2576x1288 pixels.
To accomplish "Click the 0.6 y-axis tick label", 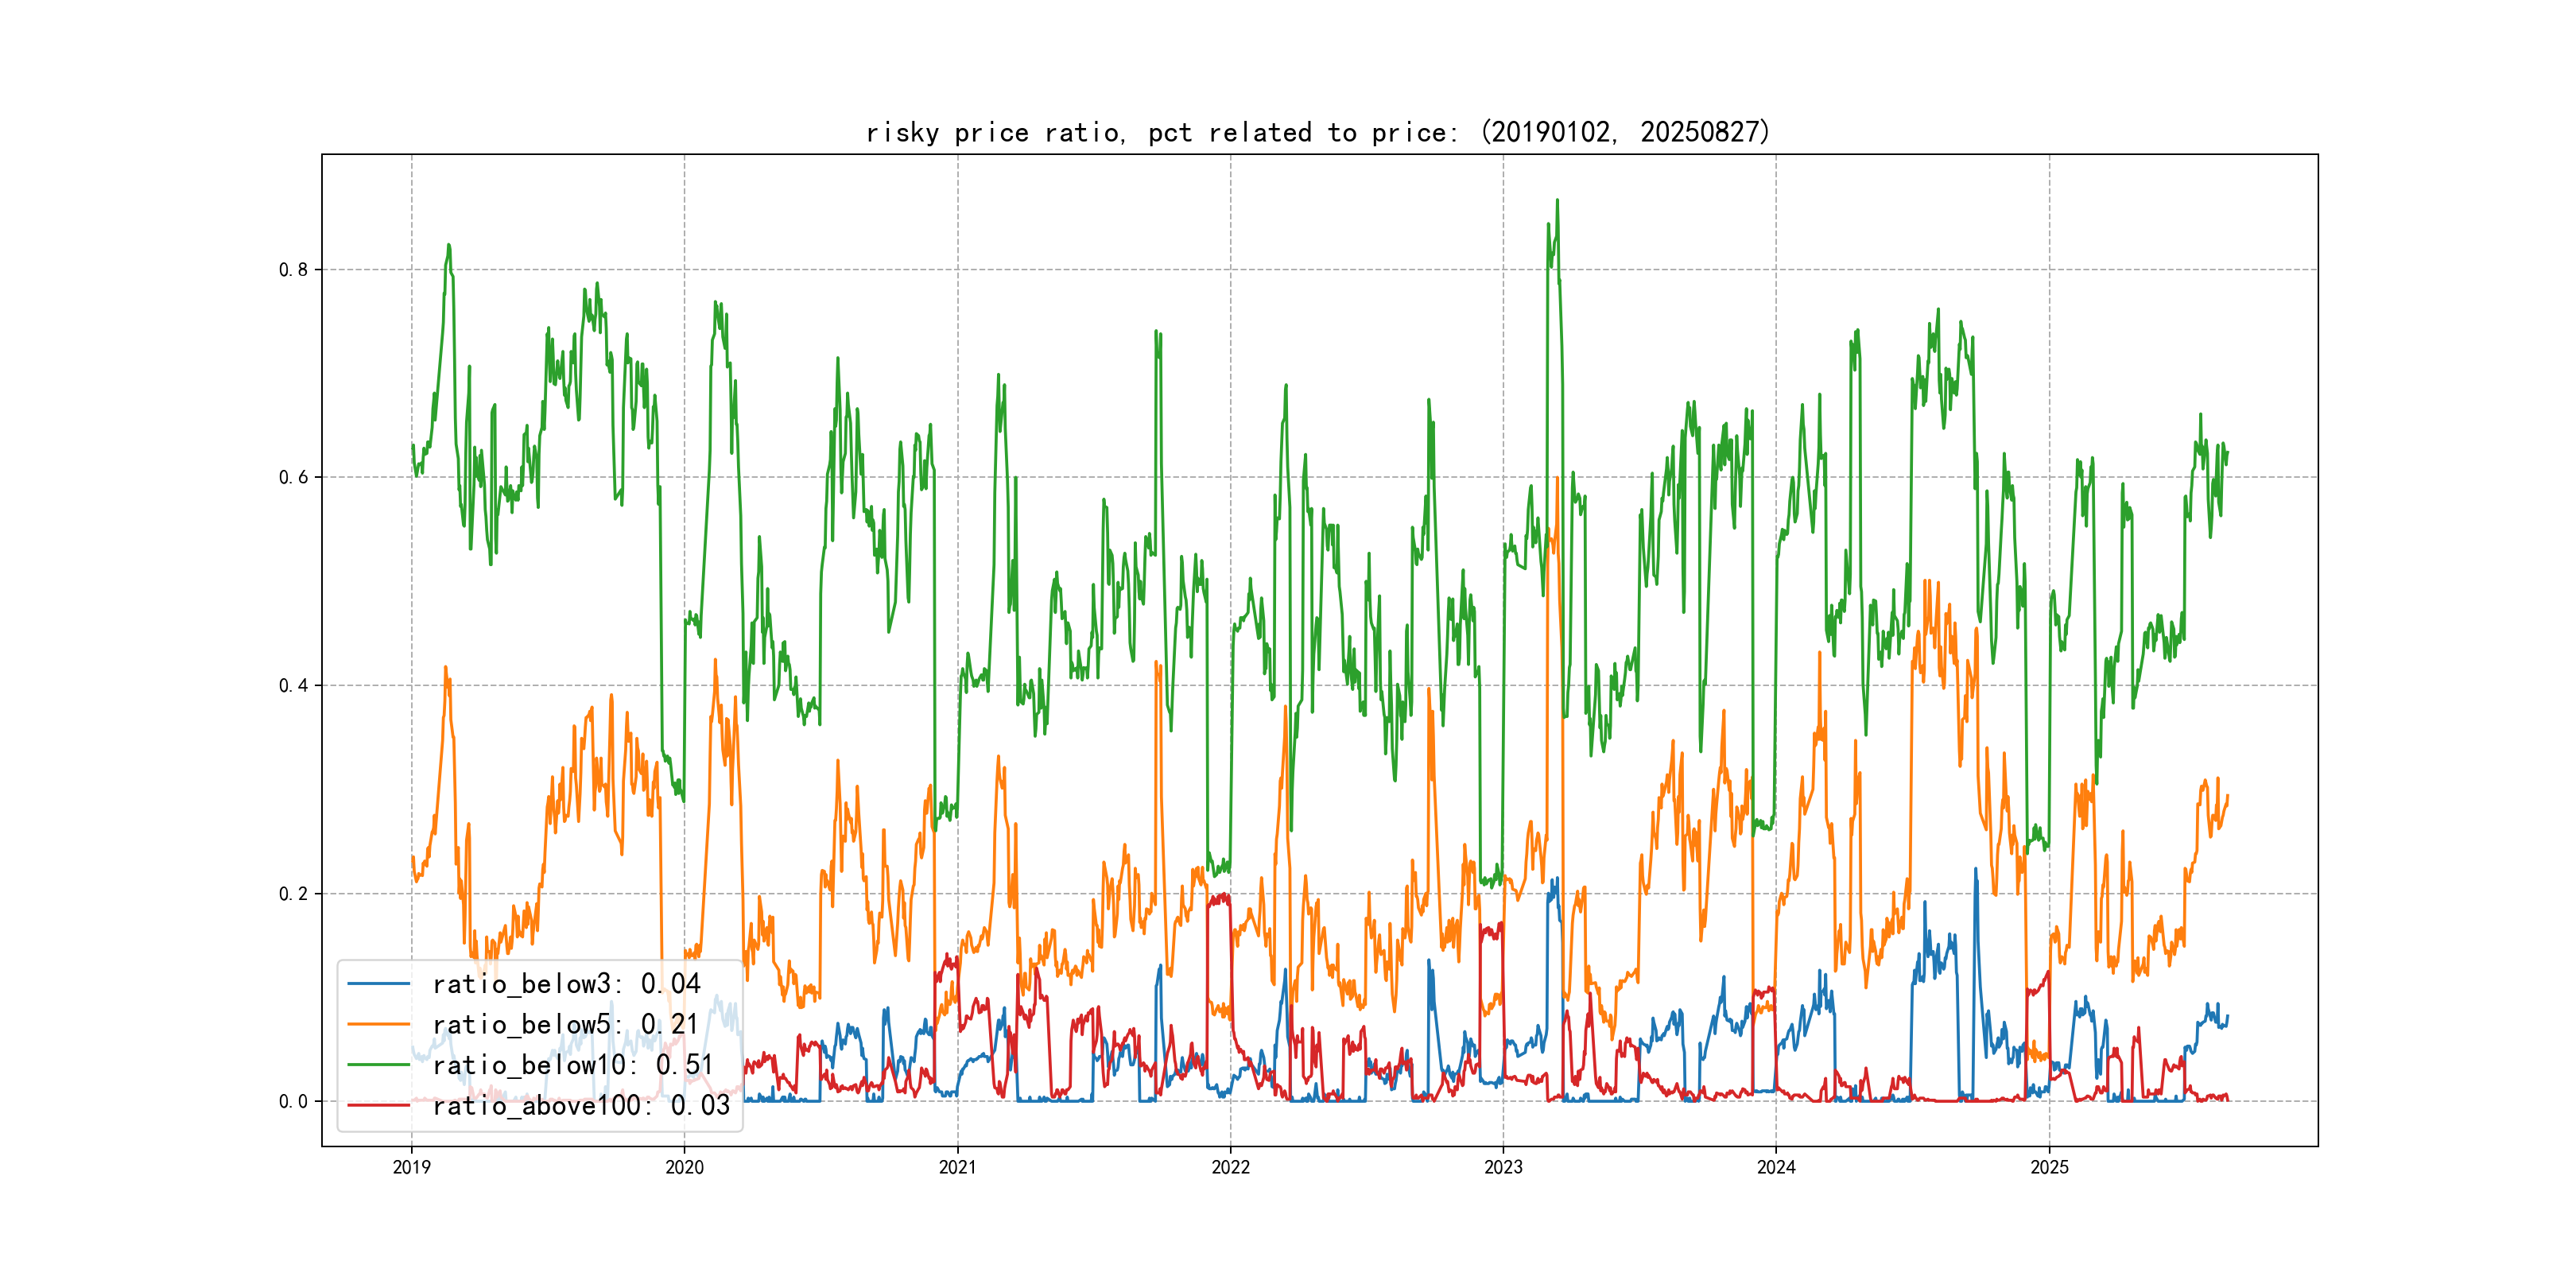I will [293, 477].
